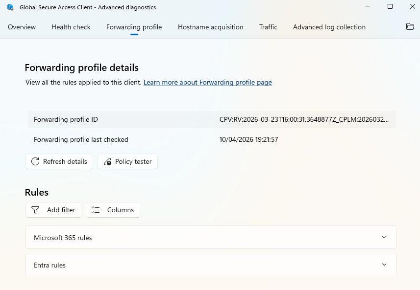Expand Microsoft 365 rules chevron
The height and width of the screenshot is (290, 420).
coord(384,238)
